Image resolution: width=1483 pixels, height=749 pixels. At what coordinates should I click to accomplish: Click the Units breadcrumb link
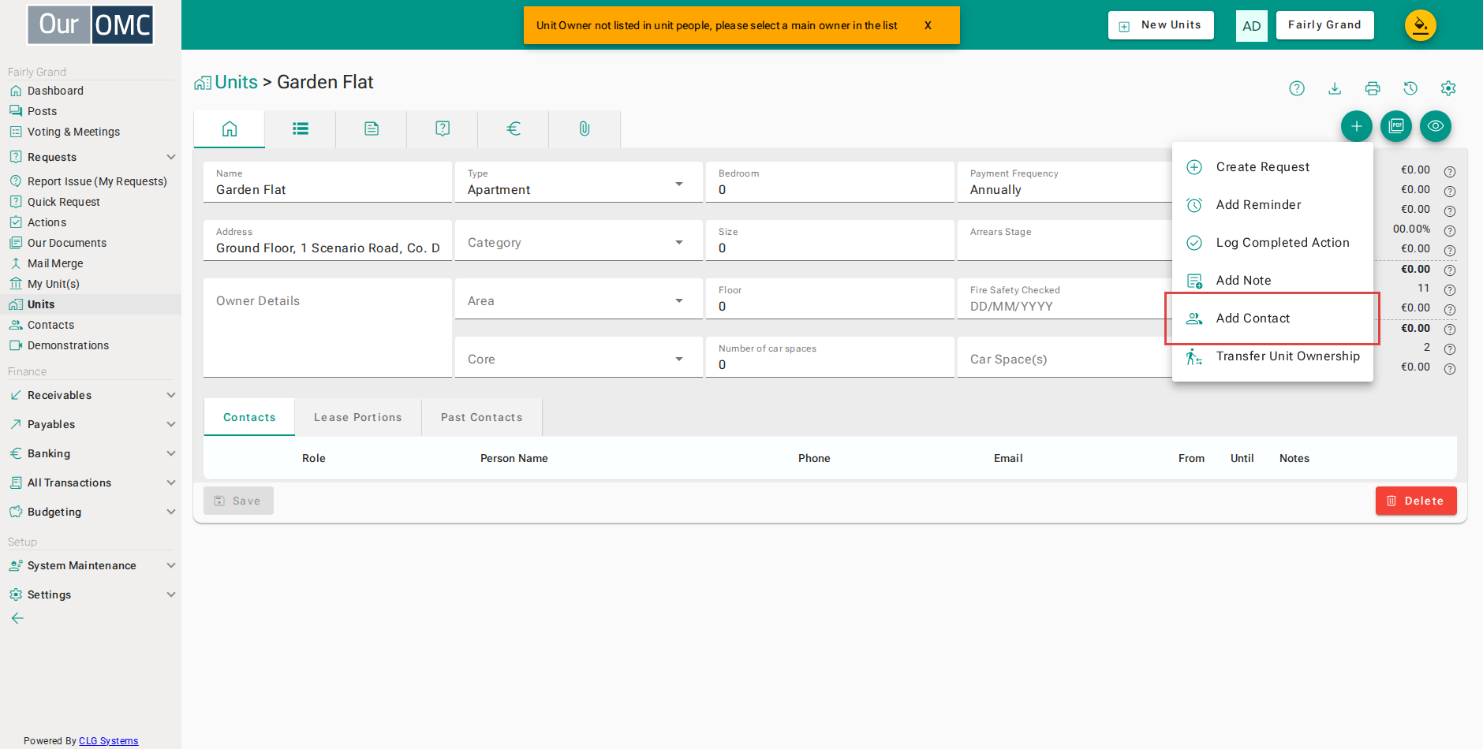(x=236, y=82)
